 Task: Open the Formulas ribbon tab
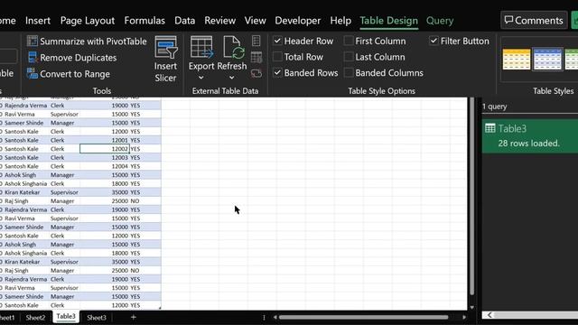[x=144, y=21]
